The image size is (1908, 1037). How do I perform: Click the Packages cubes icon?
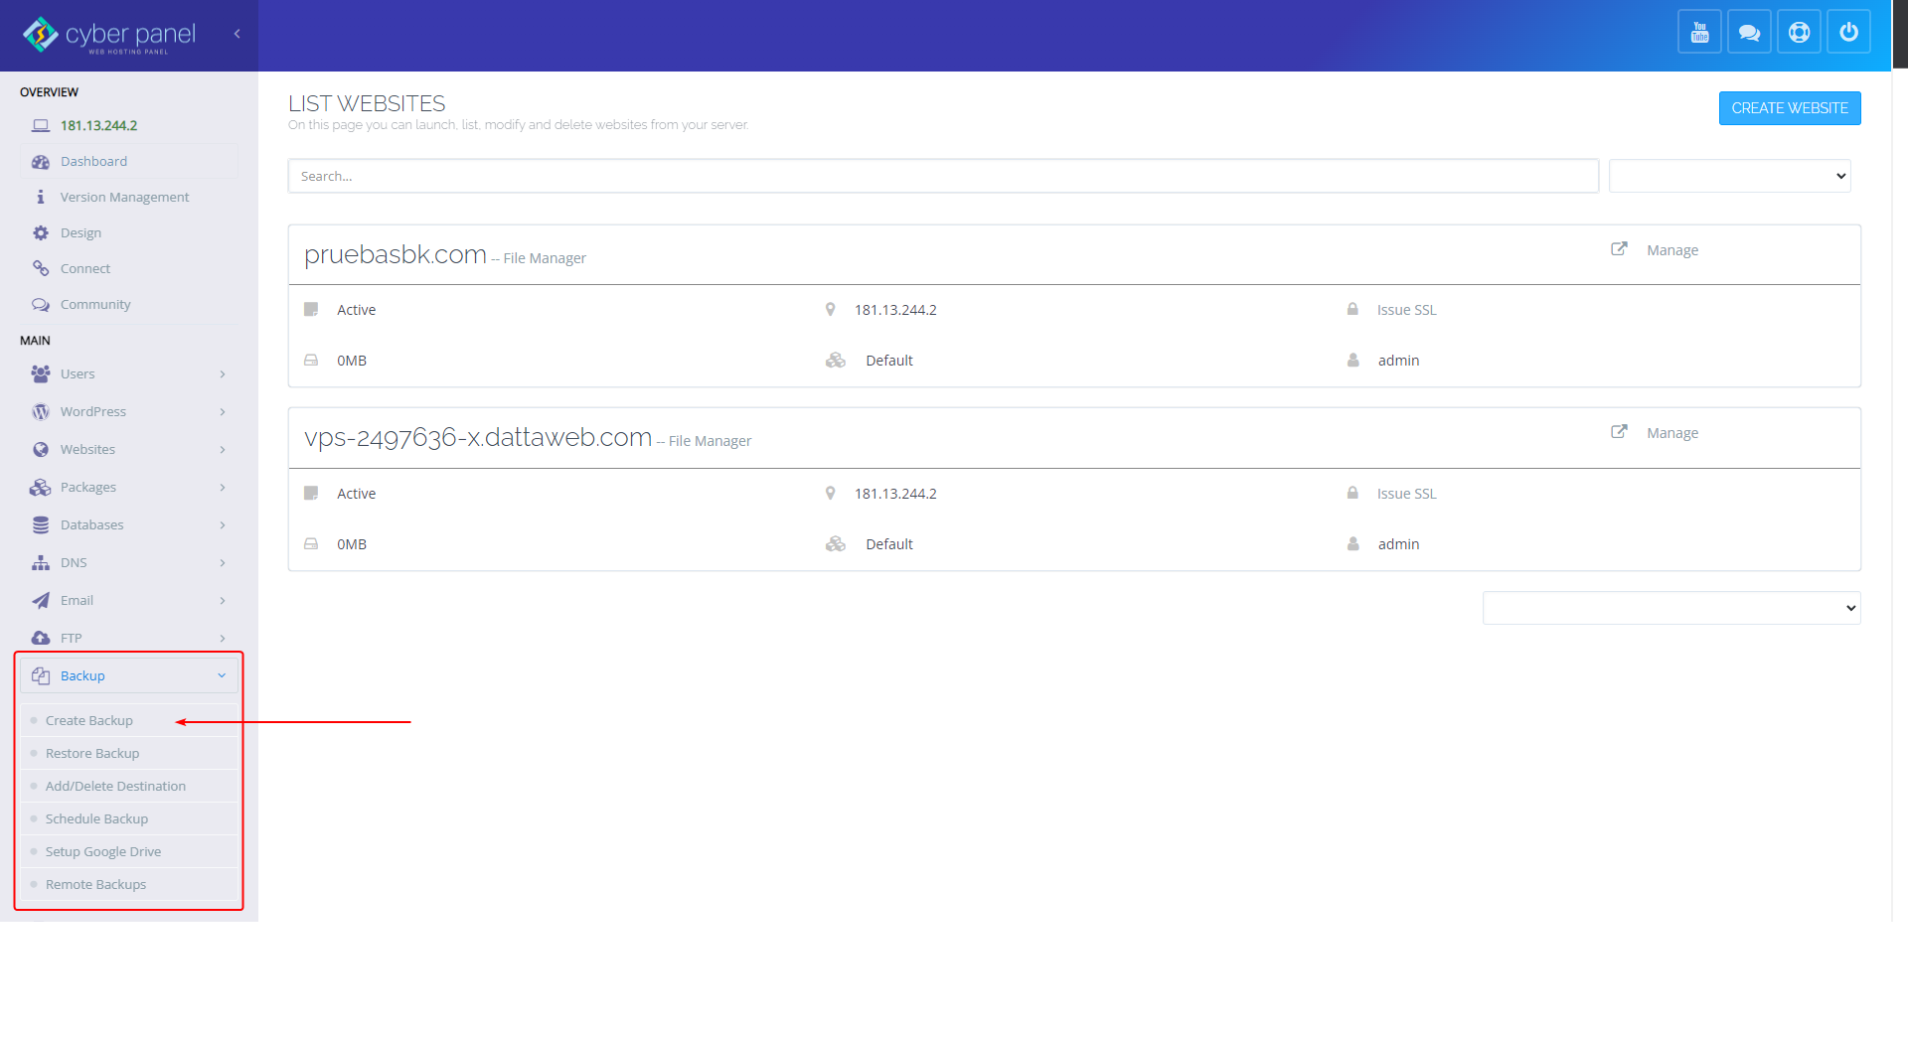pos(41,488)
